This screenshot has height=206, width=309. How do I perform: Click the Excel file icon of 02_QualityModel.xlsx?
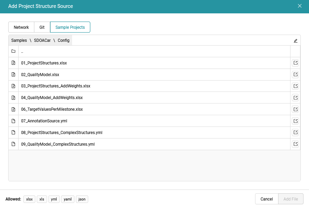click(x=13, y=74)
